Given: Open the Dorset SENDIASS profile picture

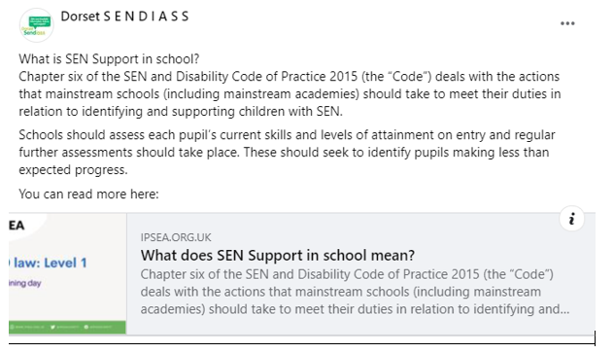Looking at the screenshot, I should [36, 25].
